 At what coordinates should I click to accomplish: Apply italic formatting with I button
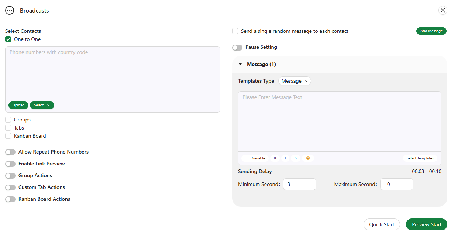point(285,158)
